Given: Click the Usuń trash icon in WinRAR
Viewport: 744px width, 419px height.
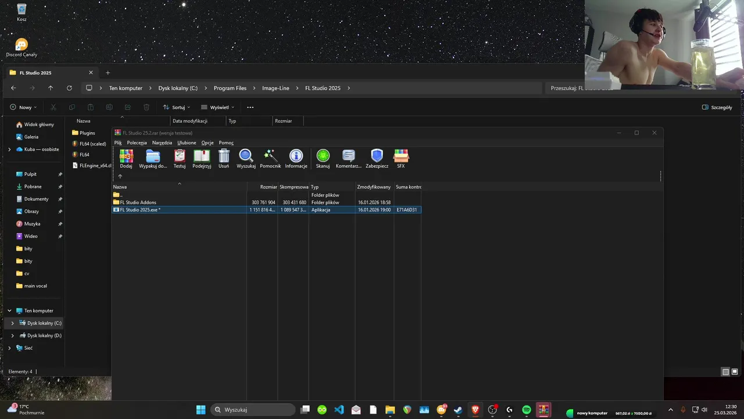Looking at the screenshot, I should click(x=224, y=158).
